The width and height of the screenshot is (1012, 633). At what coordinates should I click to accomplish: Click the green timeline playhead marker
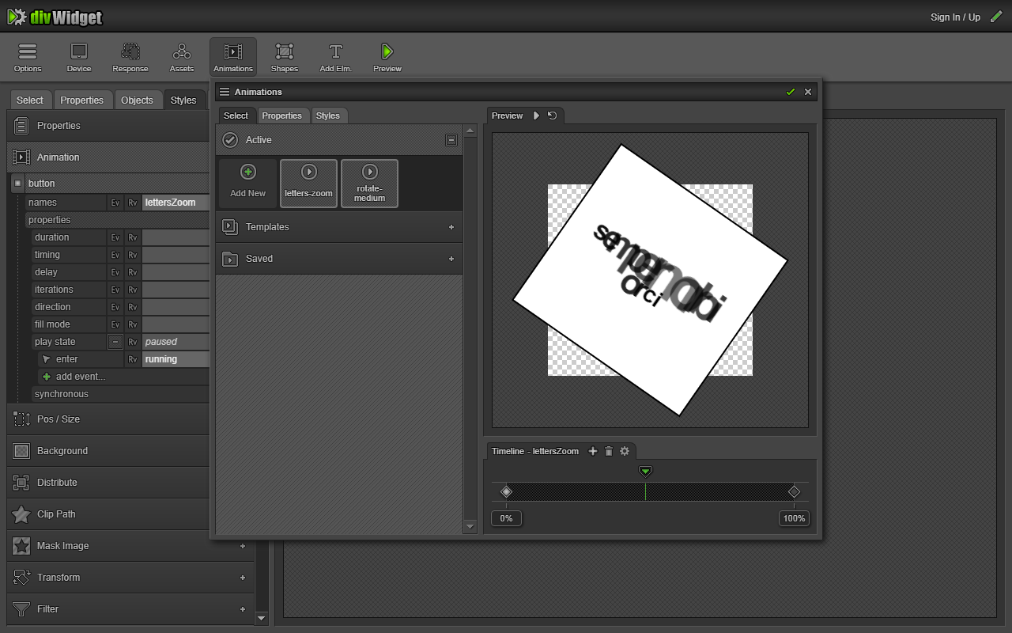coord(645,472)
